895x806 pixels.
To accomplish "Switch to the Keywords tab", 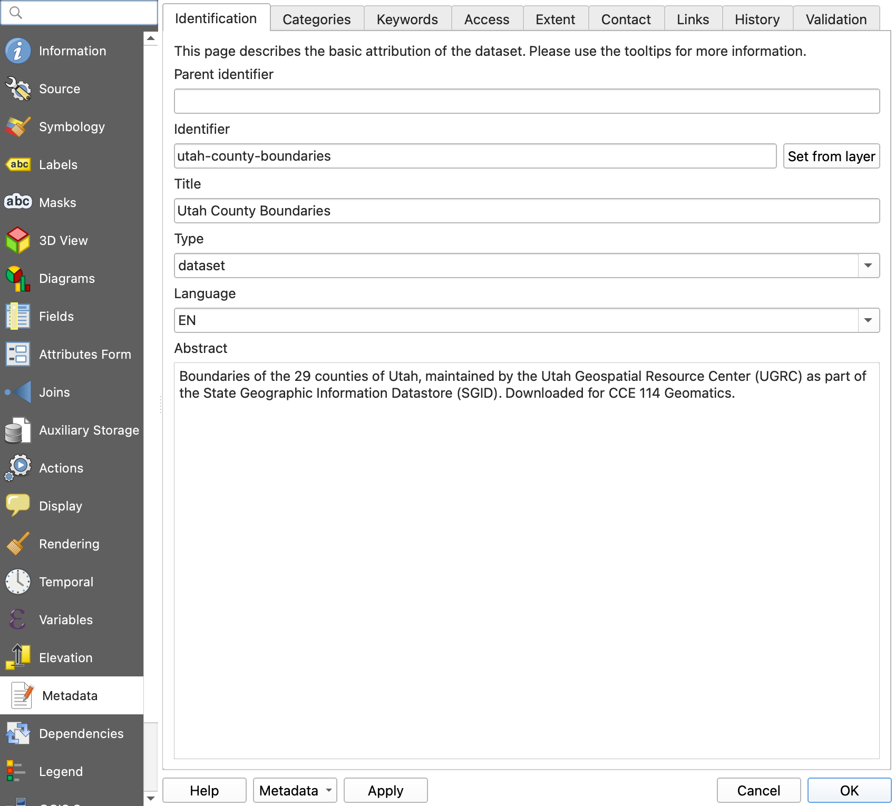I will click(x=407, y=19).
